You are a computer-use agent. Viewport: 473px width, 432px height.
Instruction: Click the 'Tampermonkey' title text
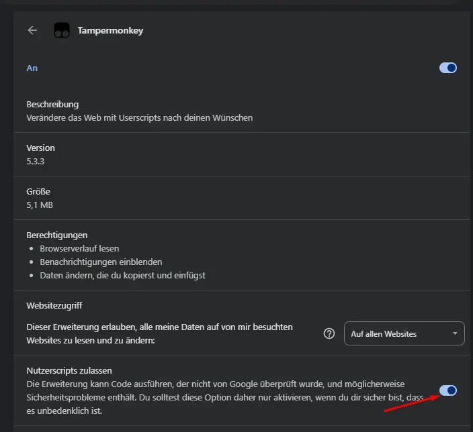[x=110, y=30]
